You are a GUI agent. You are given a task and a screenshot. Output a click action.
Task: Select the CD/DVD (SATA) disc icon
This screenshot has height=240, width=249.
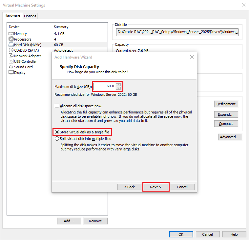point(11,50)
